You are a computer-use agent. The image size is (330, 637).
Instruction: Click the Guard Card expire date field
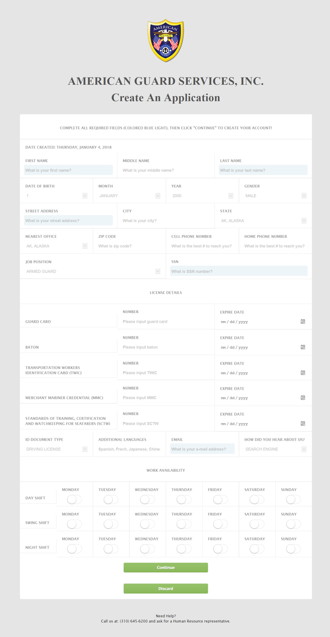(x=263, y=322)
